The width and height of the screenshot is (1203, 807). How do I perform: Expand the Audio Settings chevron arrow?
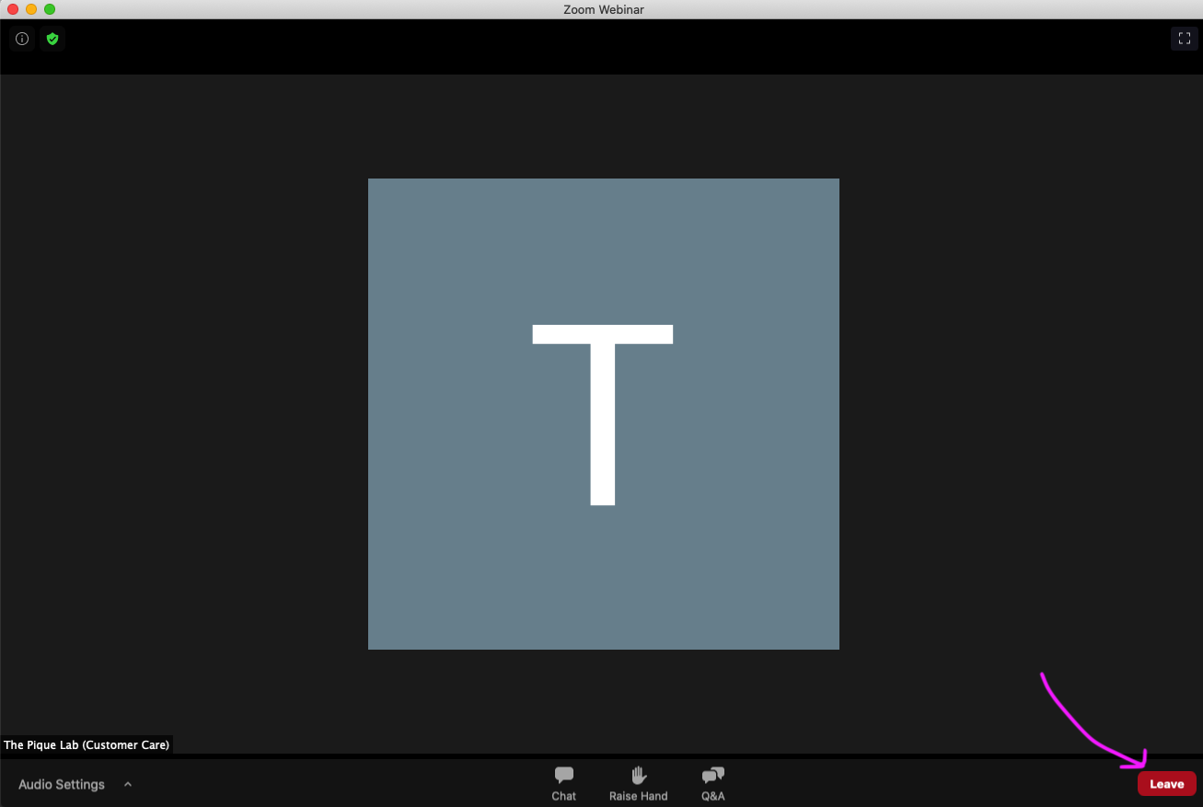click(x=128, y=785)
